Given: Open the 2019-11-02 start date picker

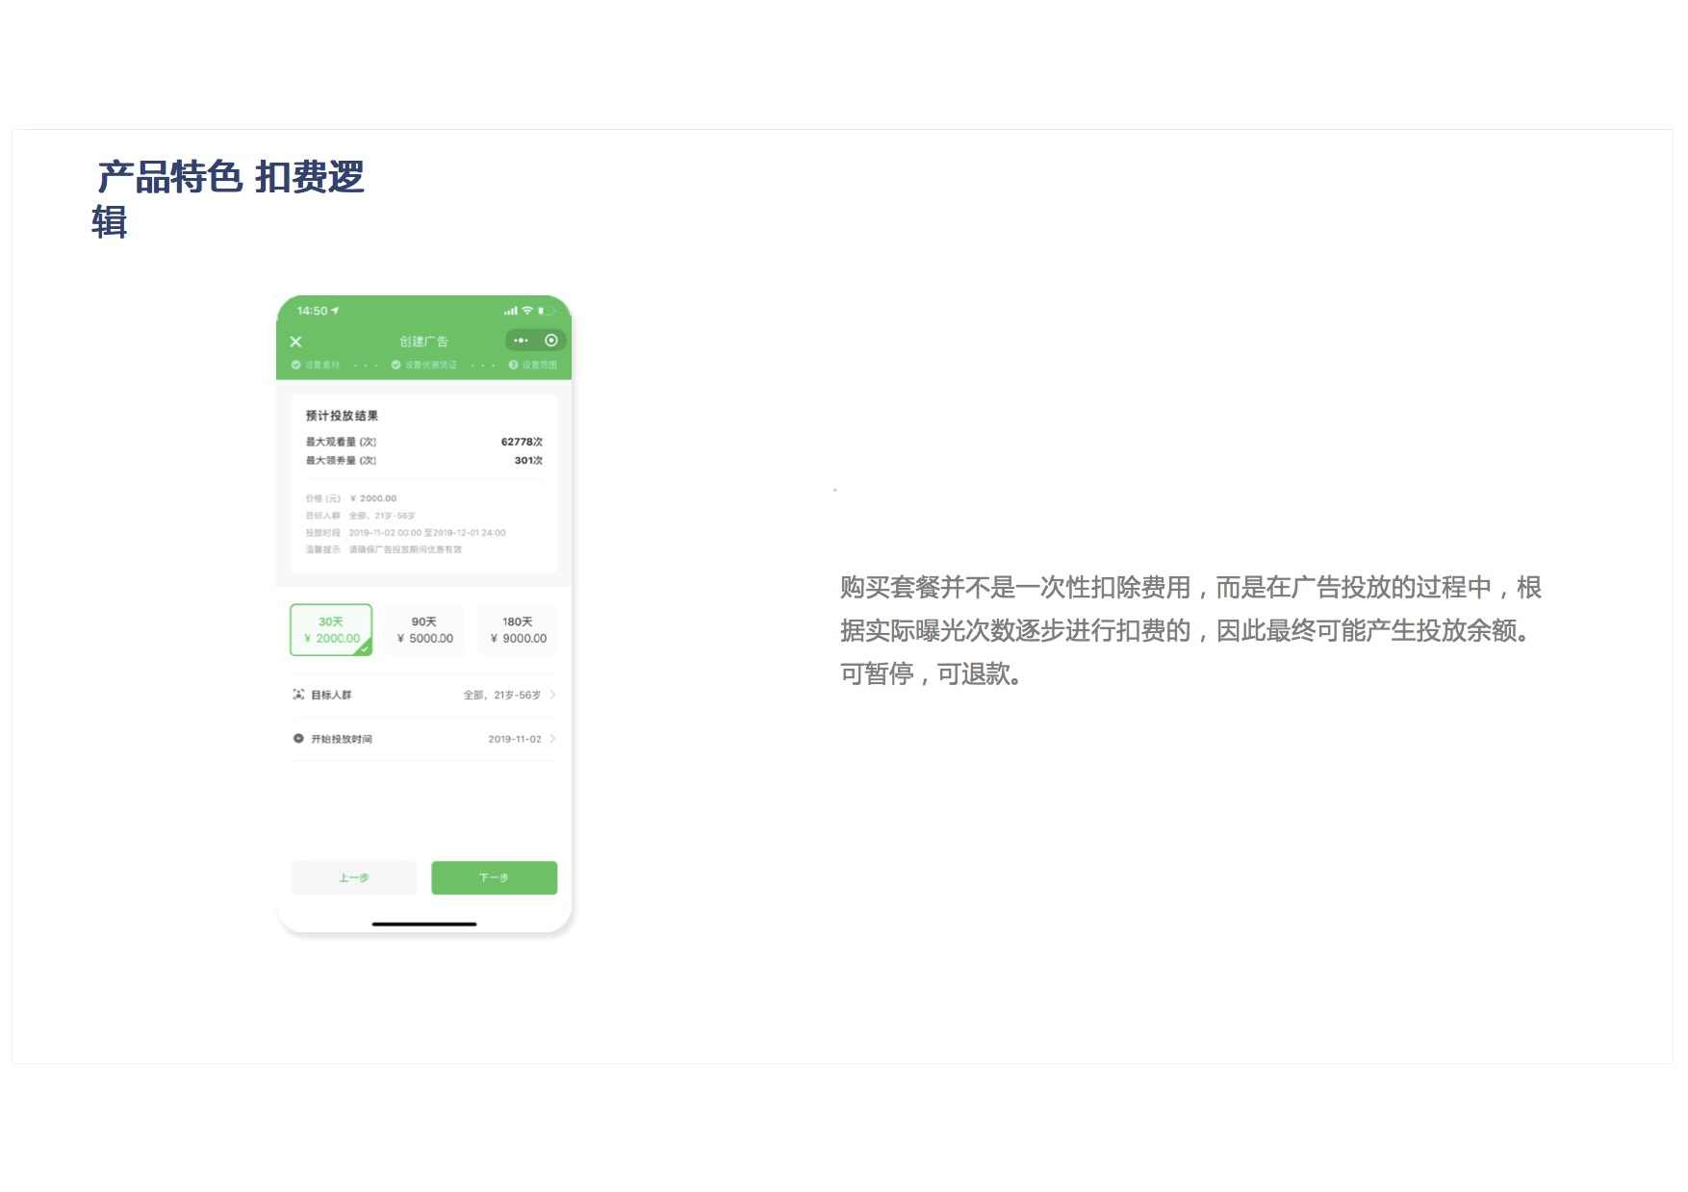Looking at the screenshot, I should pyautogui.click(x=514, y=739).
